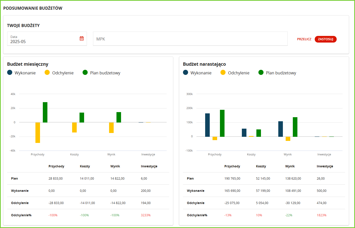Click the 1823% deviation percentage
Viewport: 355px width, 228px height.
pos(322,215)
